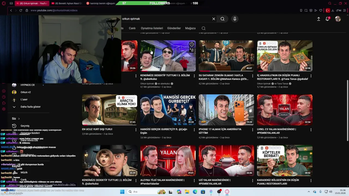Open Opera sidebar player icon
This screenshot has height=196, width=349.
point(4,91)
